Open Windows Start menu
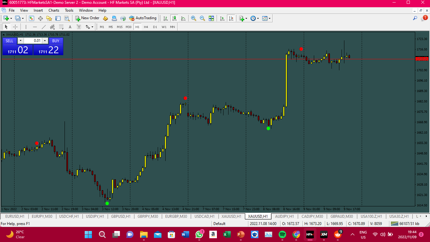 point(88,234)
